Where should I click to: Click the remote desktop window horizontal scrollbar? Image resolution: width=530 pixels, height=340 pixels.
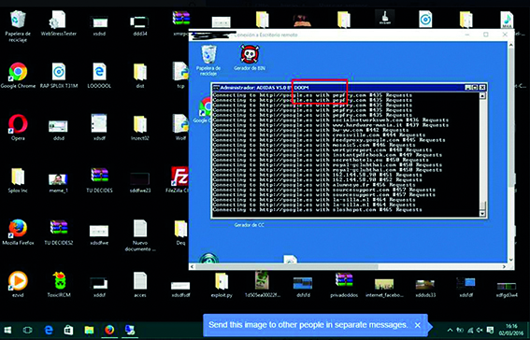coord(286,267)
